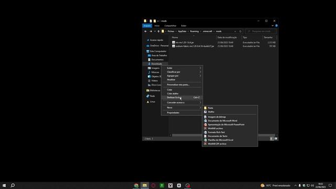Image resolution: width=336 pixels, height=189 pixels.
Task: Open Explorer help question mark icon
Action: coord(277,26)
